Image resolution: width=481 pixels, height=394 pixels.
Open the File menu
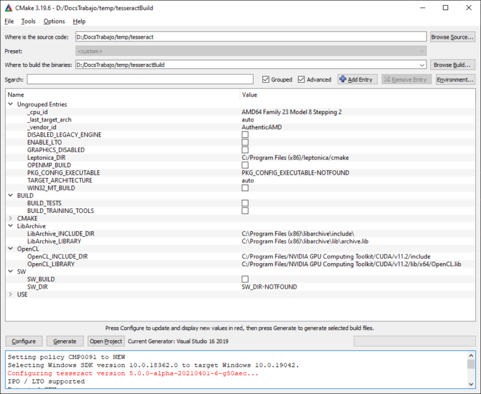[x=9, y=21]
